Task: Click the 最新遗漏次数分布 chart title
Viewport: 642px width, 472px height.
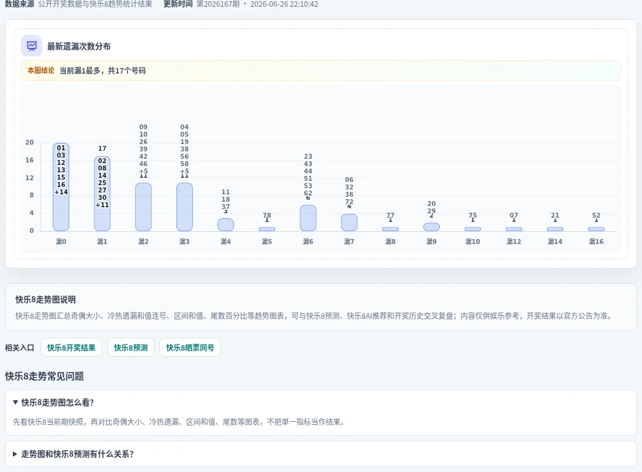Action: [78, 47]
